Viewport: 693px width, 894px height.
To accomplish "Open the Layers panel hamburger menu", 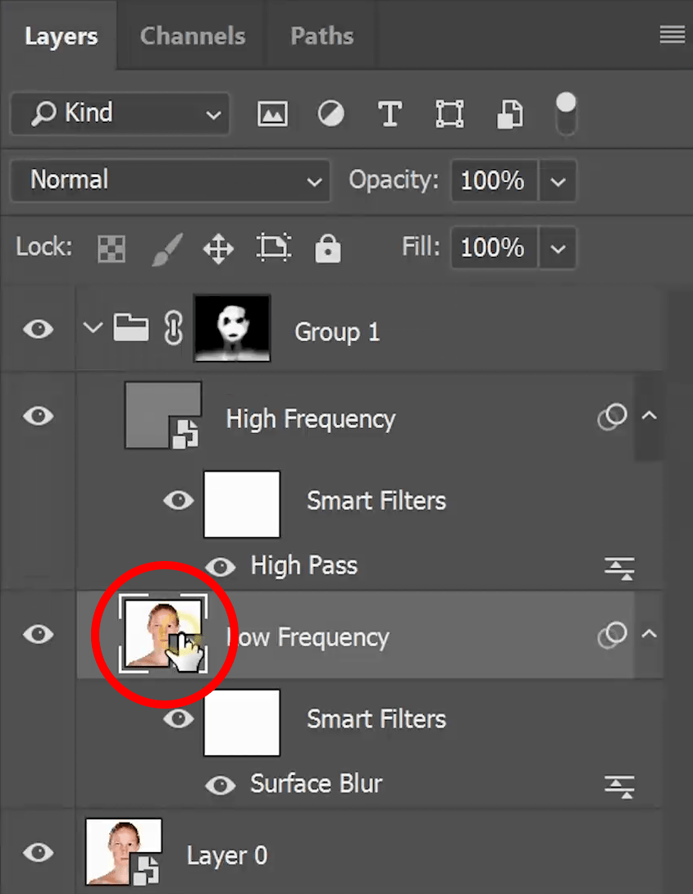I will coord(672,35).
